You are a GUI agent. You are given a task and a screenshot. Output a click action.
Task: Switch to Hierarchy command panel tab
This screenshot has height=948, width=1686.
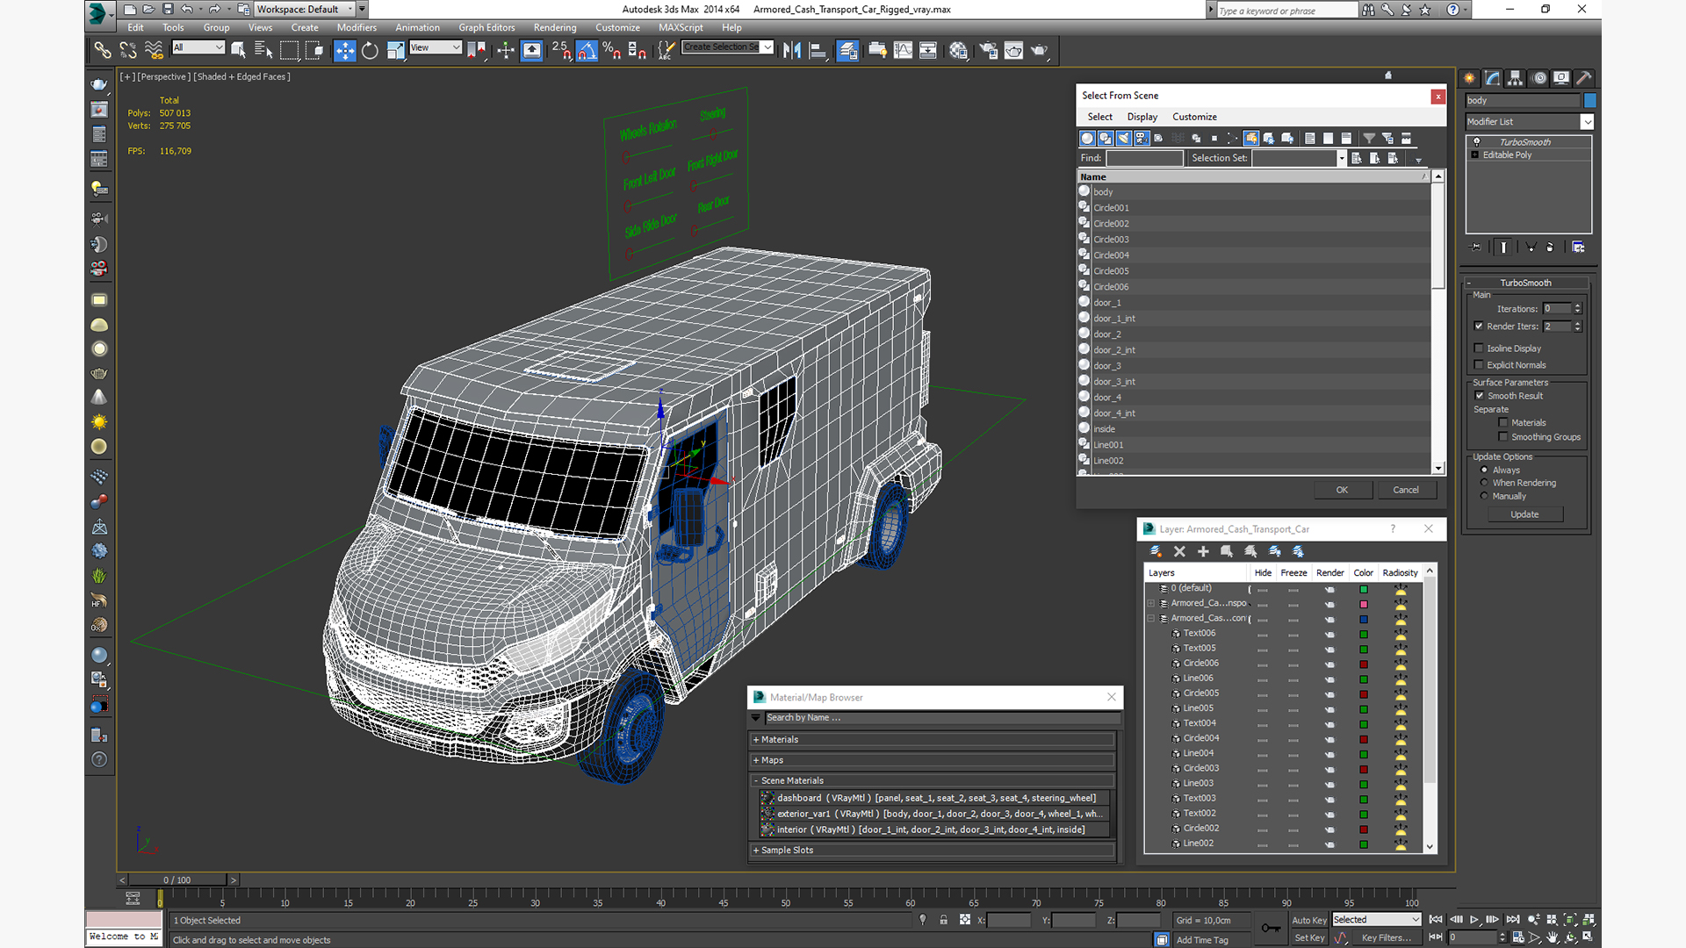point(1515,78)
